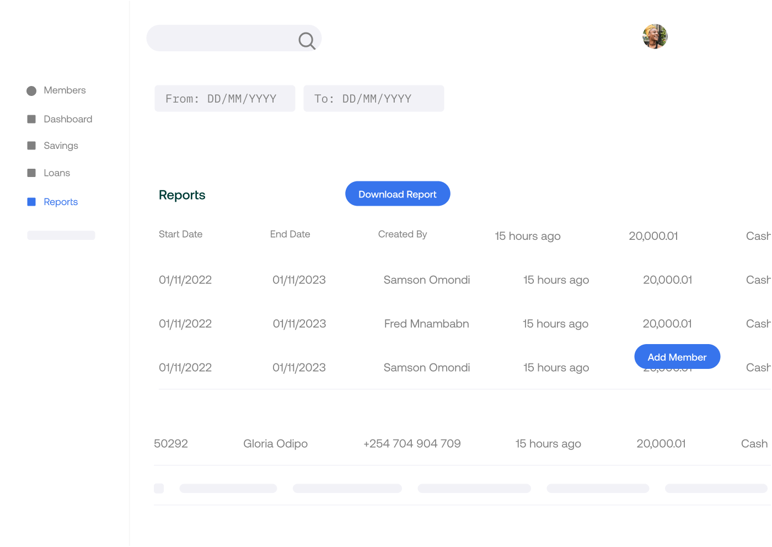The image size is (772, 547).
Task: Select the blue Reports icon
Action: pos(31,202)
